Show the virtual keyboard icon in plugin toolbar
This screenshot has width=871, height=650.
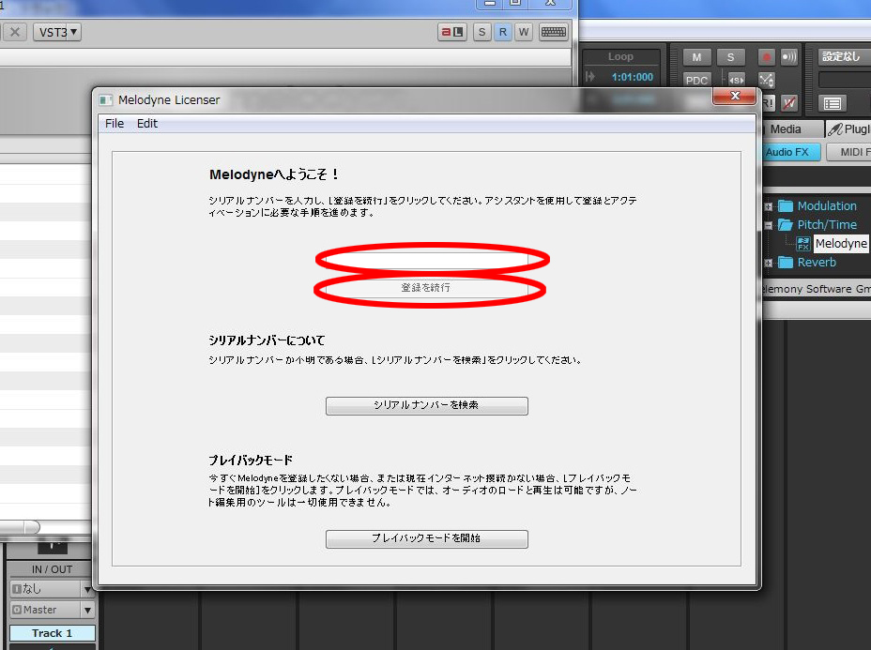coord(553,32)
